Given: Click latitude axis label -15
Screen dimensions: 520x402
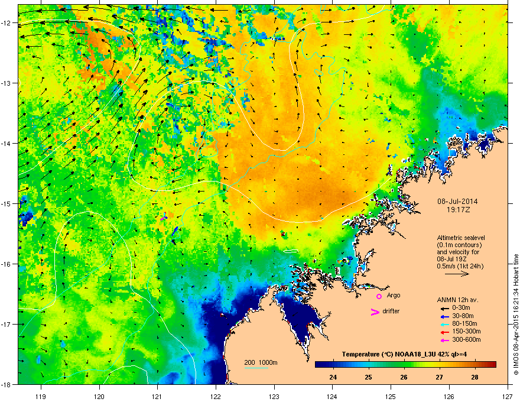Looking at the screenshot, I should pos(6,203).
